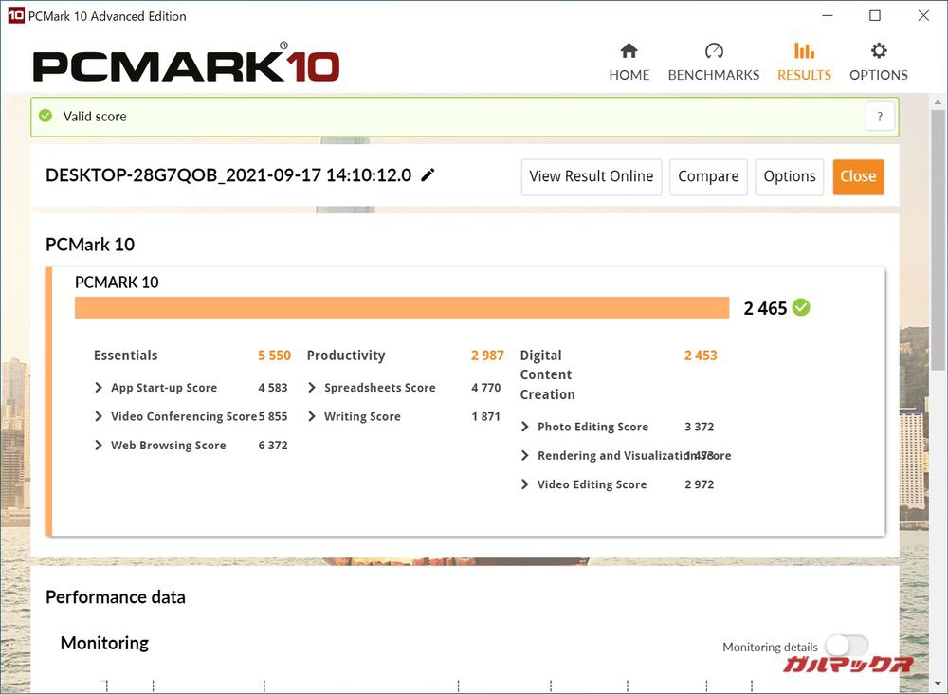Expand Photo Editing Score details
The image size is (948, 694).
point(526,427)
